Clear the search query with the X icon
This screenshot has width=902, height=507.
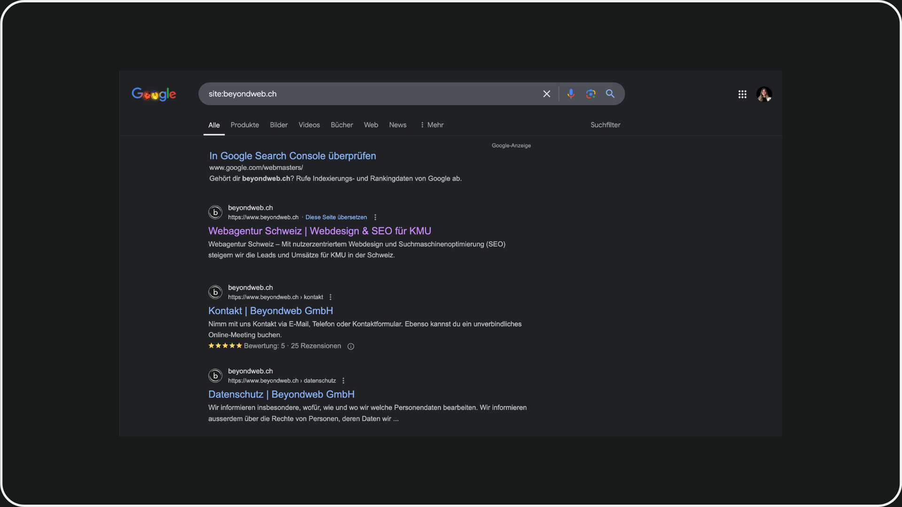pyautogui.click(x=546, y=94)
